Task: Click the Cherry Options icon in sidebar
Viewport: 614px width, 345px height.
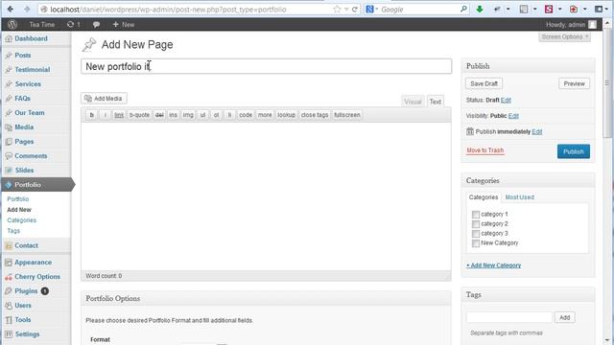Action: point(9,277)
